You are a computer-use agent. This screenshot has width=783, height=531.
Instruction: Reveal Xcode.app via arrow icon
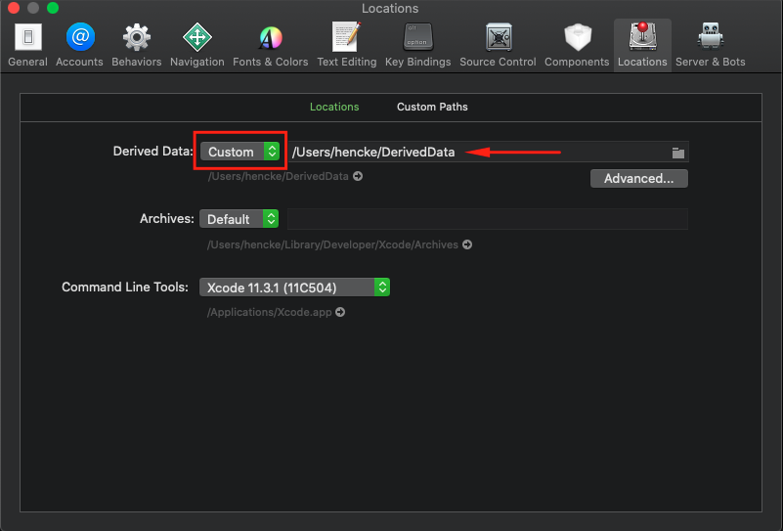(340, 312)
